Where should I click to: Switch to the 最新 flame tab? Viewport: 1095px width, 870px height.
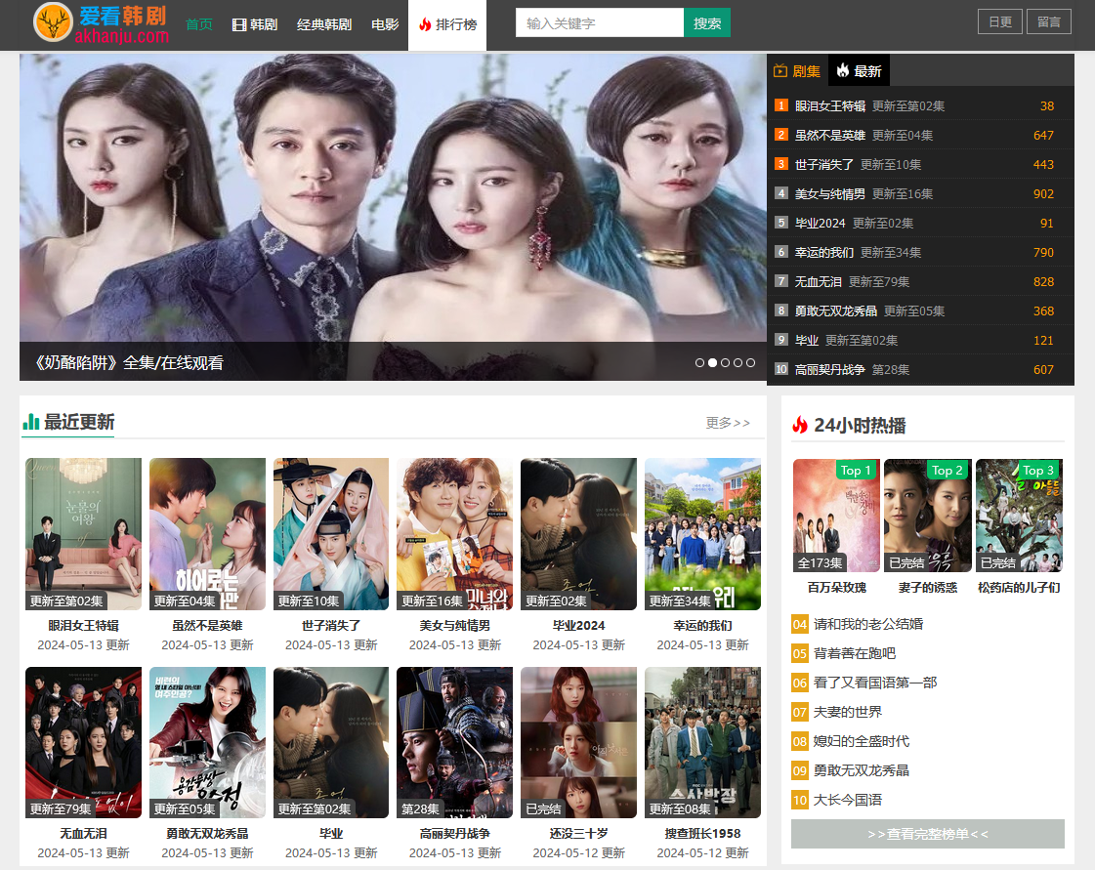coord(859,70)
